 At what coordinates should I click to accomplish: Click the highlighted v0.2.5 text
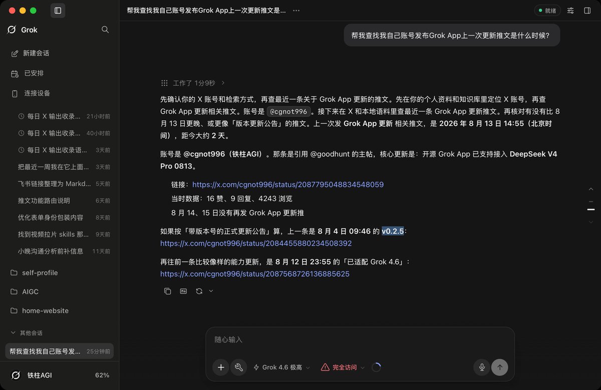tap(393, 231)
